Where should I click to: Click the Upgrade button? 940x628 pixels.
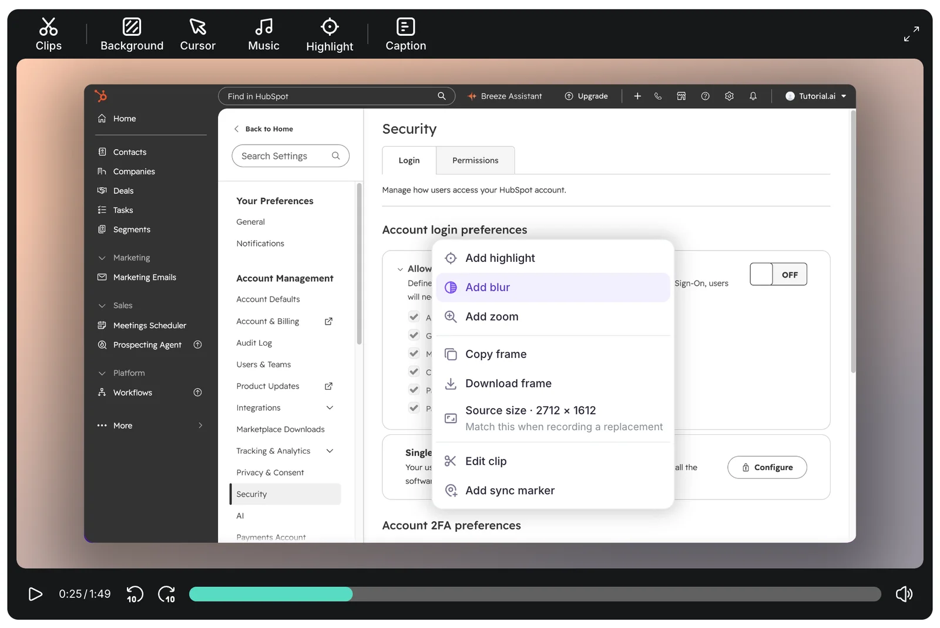pos(586,96)
